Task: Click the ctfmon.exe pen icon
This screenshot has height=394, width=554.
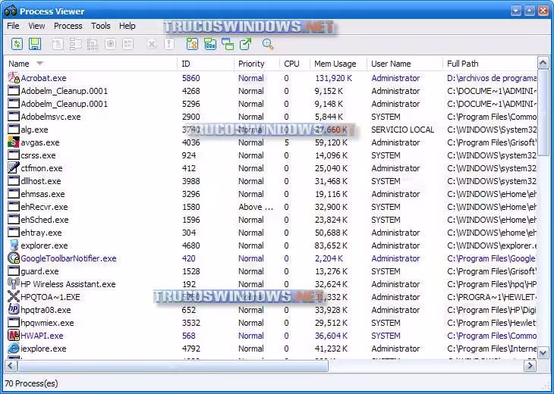Action: click(14, 168)
